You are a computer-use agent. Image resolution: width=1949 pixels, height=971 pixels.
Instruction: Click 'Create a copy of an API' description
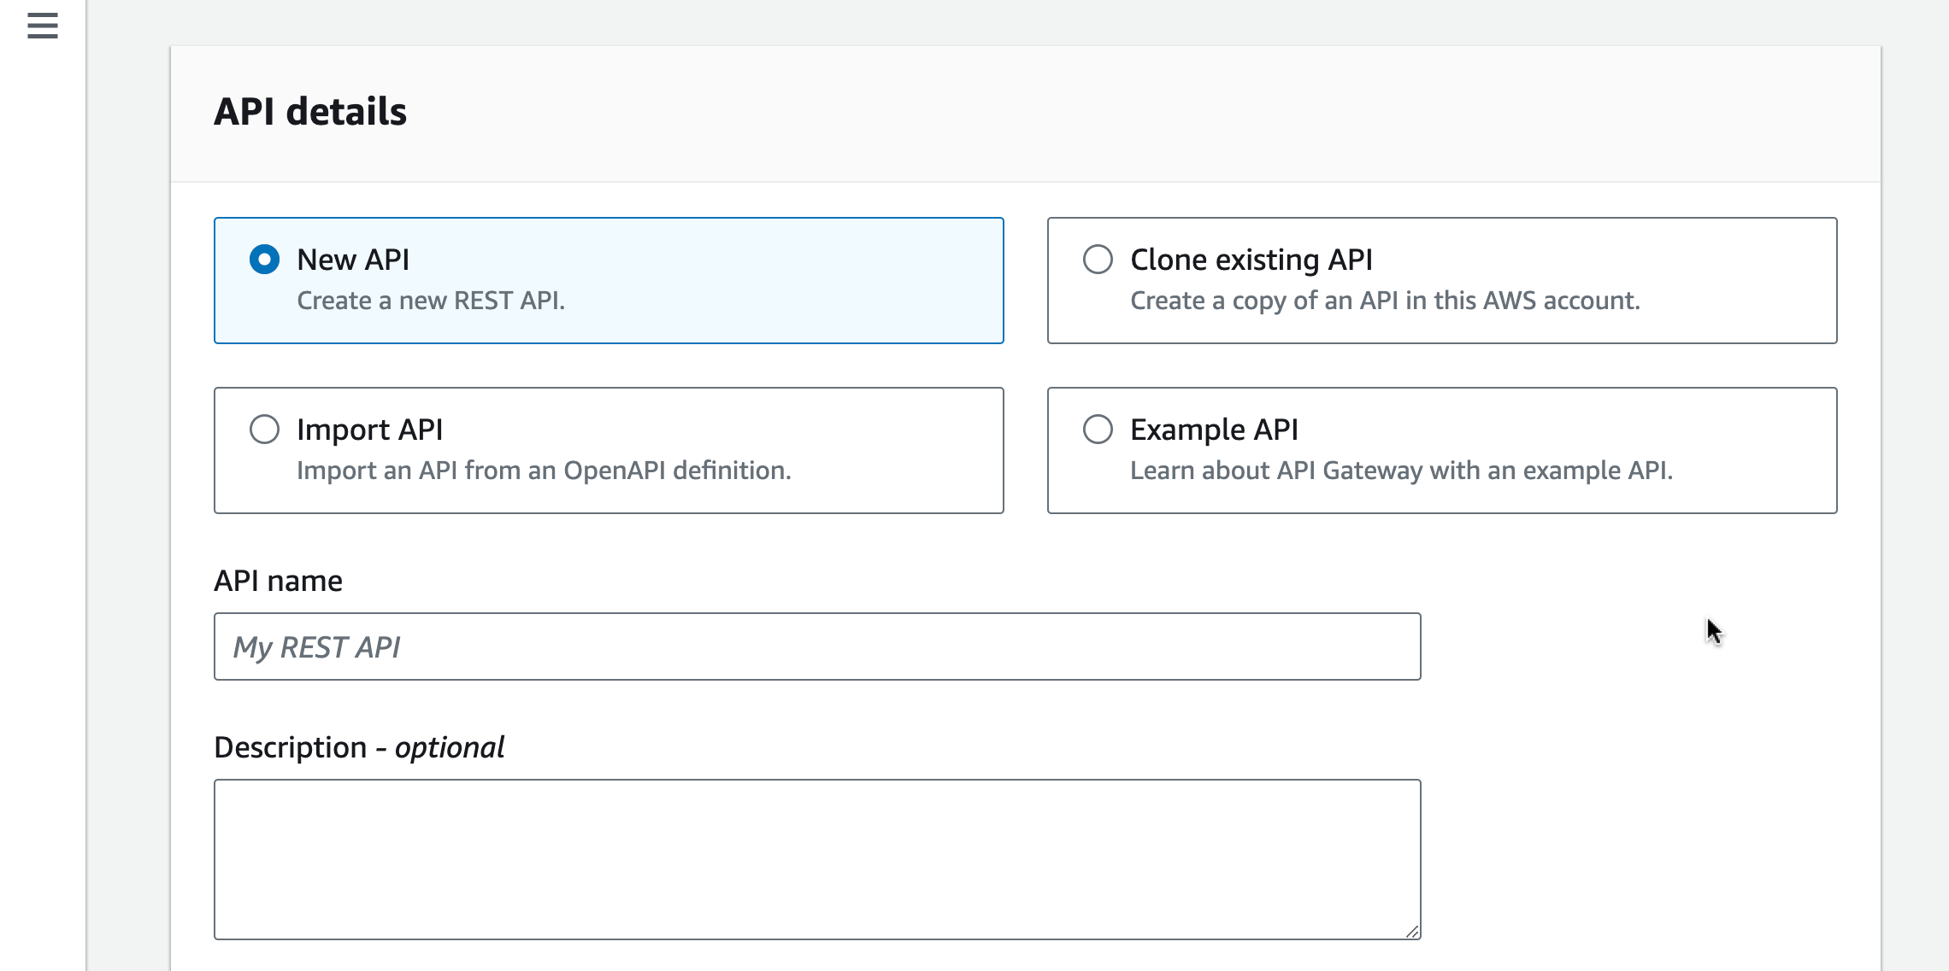point(1385,301)
